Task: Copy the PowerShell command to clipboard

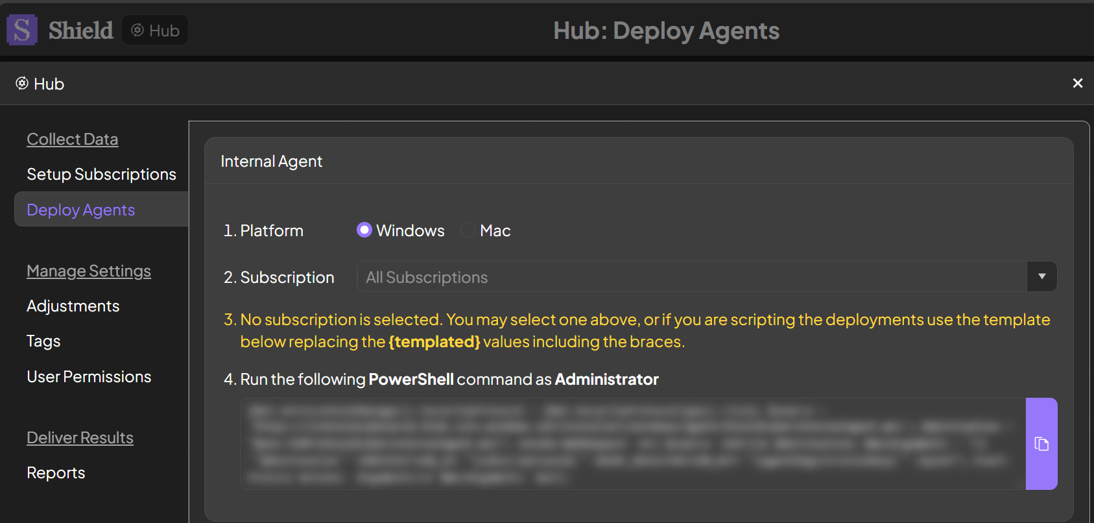Action: [x=1041, y=444]
